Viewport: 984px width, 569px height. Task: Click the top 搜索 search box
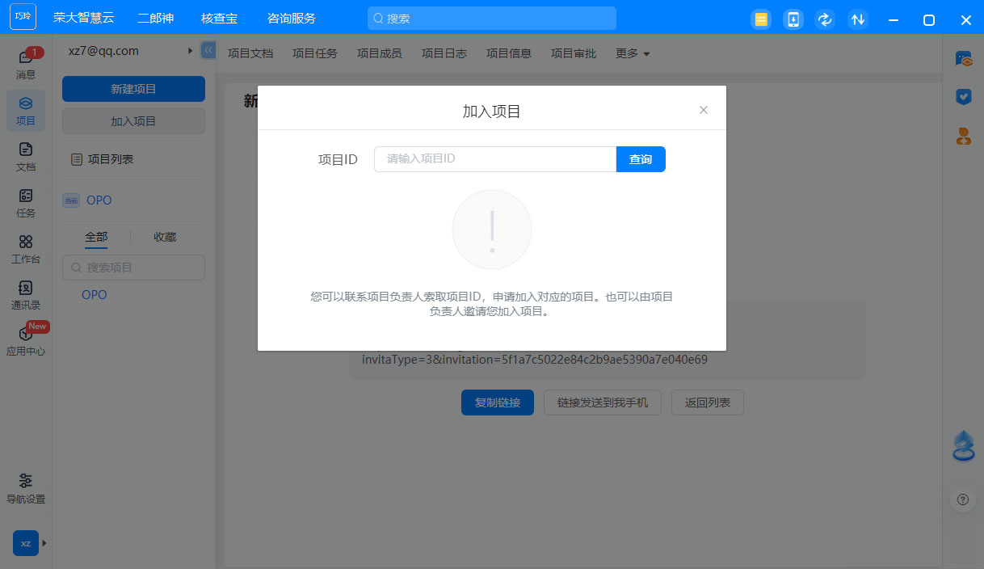[491, 18]
